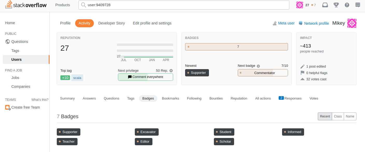Open the site switcher stacks icon

tap(357, 5)
